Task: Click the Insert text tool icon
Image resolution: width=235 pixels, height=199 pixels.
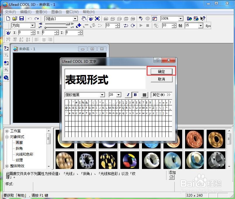Action: (6, 48)
